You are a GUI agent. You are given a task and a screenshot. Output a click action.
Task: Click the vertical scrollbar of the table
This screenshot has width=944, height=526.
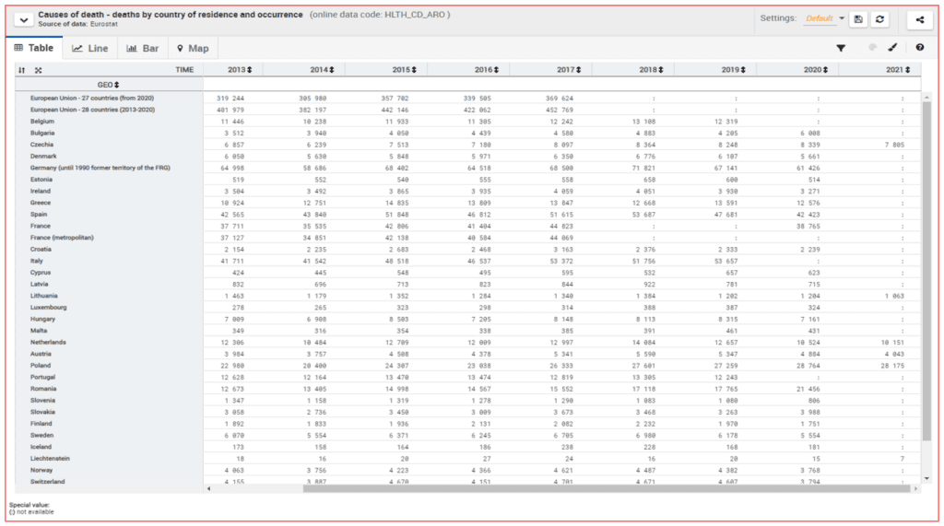point(926,276)
